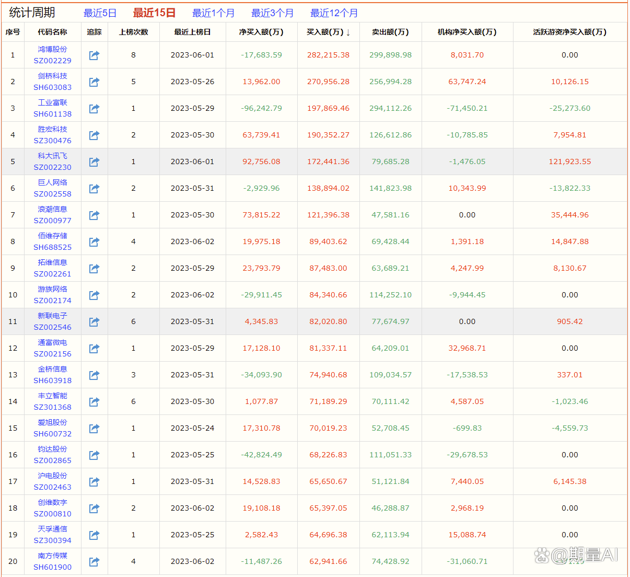This screenshot has width=630, height=577.
Task: Click the track icon for 金桥信息
Action: (94, 375)
